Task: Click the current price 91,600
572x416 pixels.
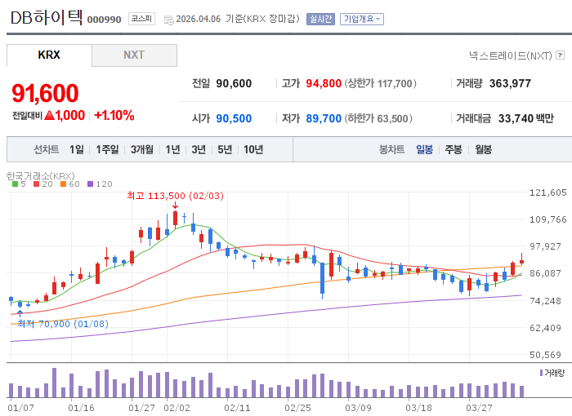Action: pos(45,93)
